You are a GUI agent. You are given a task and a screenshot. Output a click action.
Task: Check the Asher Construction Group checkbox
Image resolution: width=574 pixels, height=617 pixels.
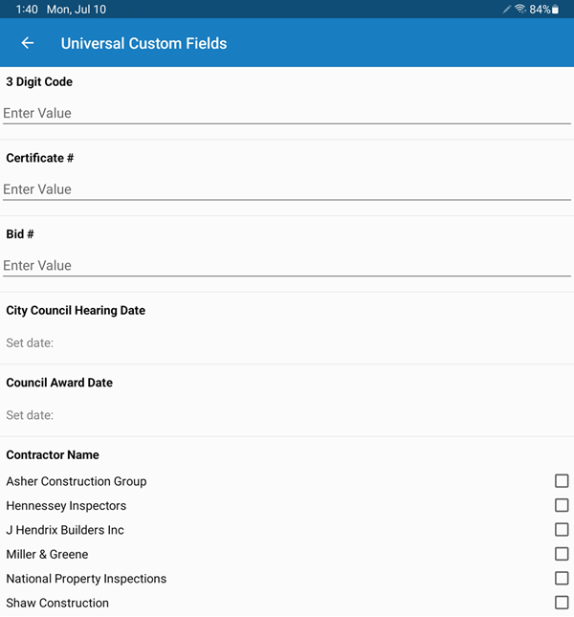click(x=562, y=481)
